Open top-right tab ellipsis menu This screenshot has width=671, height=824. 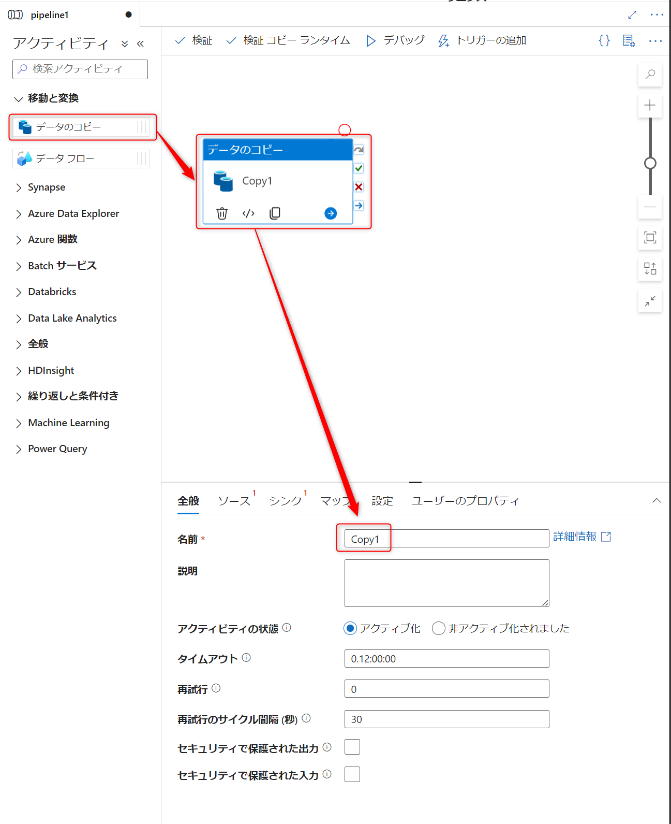click(657, 15)
